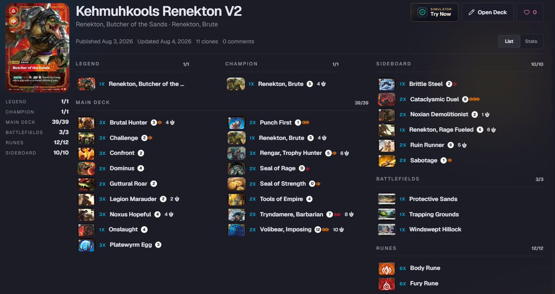This screenshot has width=555, height=294.
Task: Click the Confront card thumbnail
Action: (86, 153)
